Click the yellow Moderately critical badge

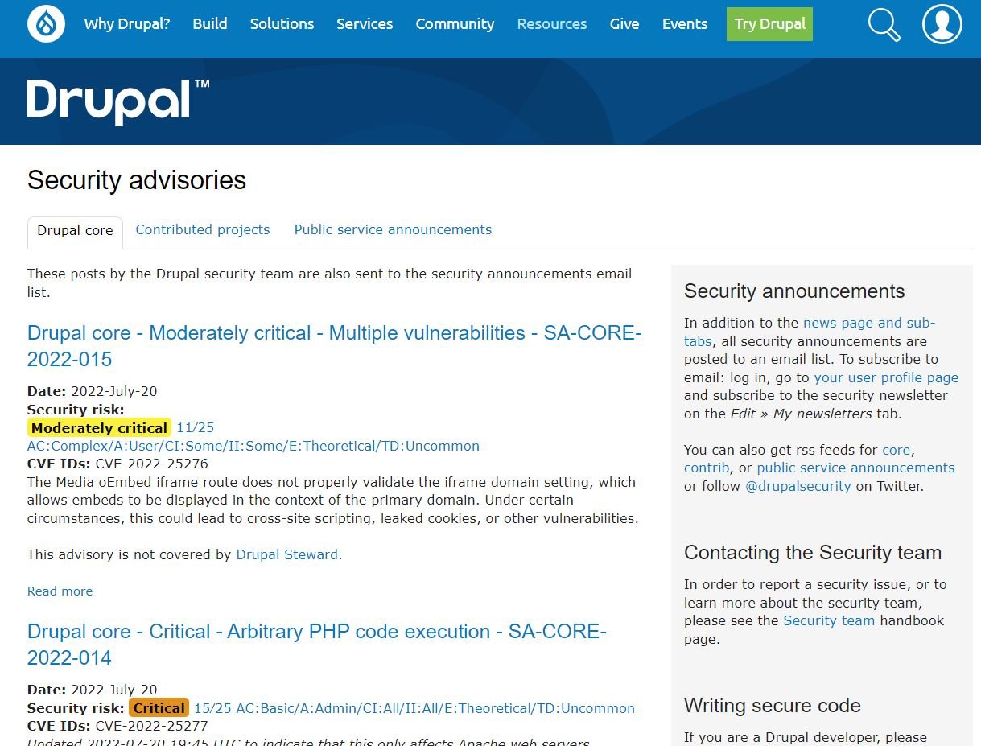pos(100,427)
